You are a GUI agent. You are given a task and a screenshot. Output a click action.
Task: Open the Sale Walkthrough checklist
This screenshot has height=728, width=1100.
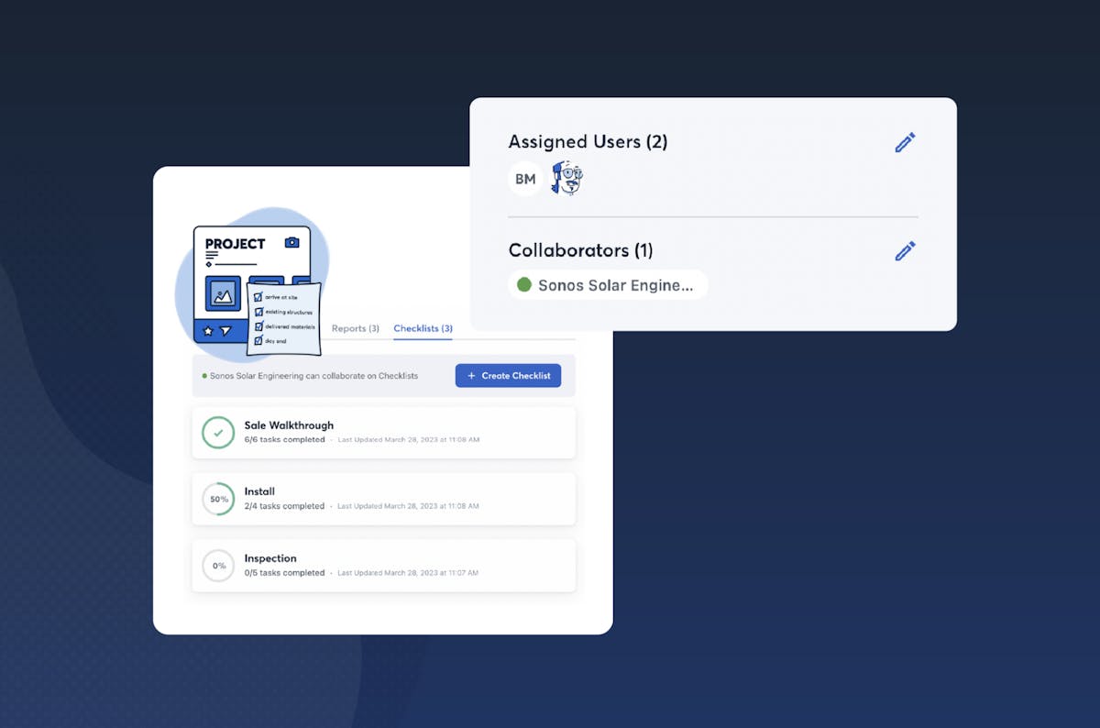point(383,433)
